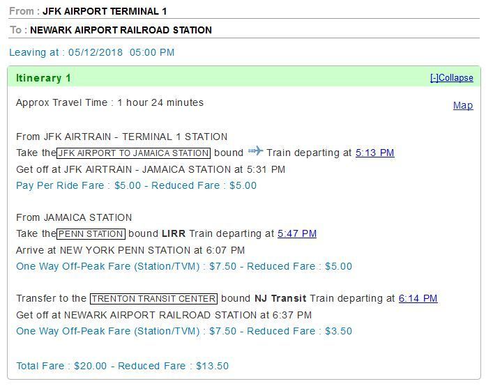Click the JFK Airport to Jamaica Station label

click(x=133, y=153)
